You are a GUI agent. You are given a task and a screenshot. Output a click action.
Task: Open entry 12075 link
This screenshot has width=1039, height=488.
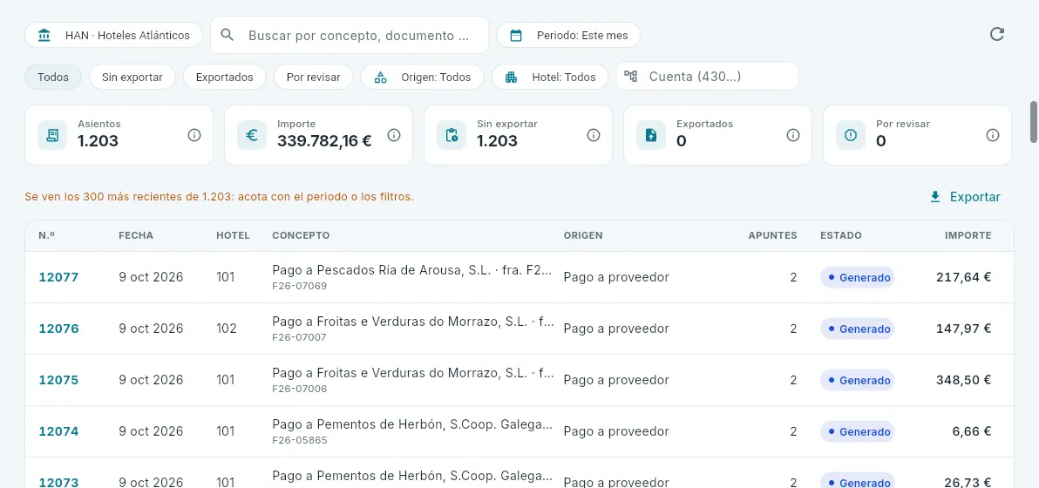coord(58,380)
